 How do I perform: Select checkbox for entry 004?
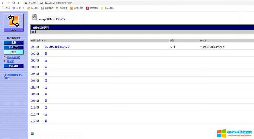click(x=38, y=67)
